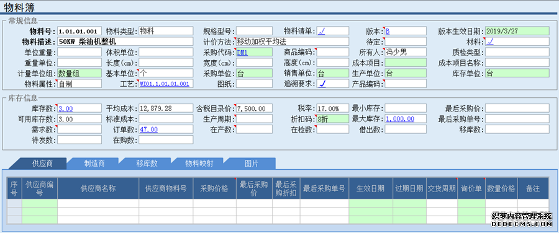Open purchase code link DM1

(242, 52)
